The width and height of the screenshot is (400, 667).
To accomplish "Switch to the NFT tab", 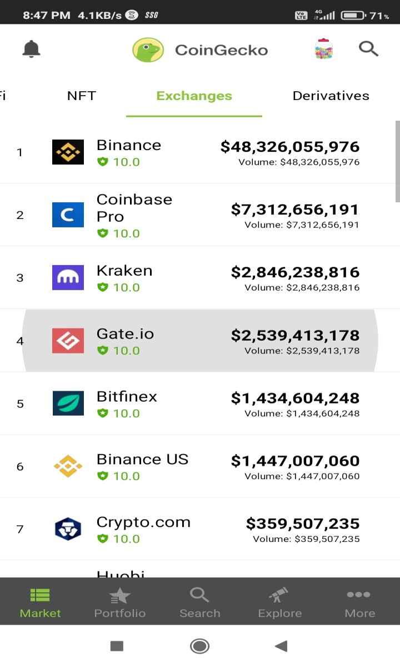I will (x=82, y=96).
